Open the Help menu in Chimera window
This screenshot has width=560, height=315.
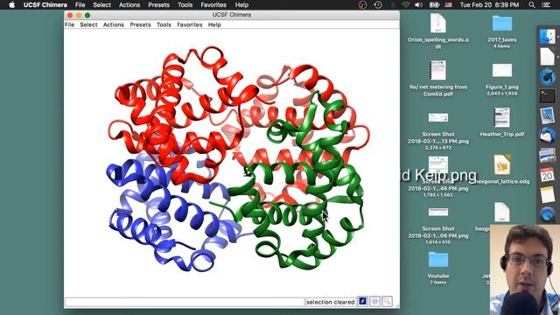point(214,24)
